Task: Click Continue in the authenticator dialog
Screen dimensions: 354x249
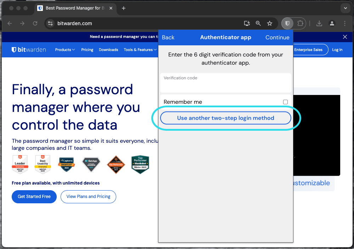Action: 277,37
